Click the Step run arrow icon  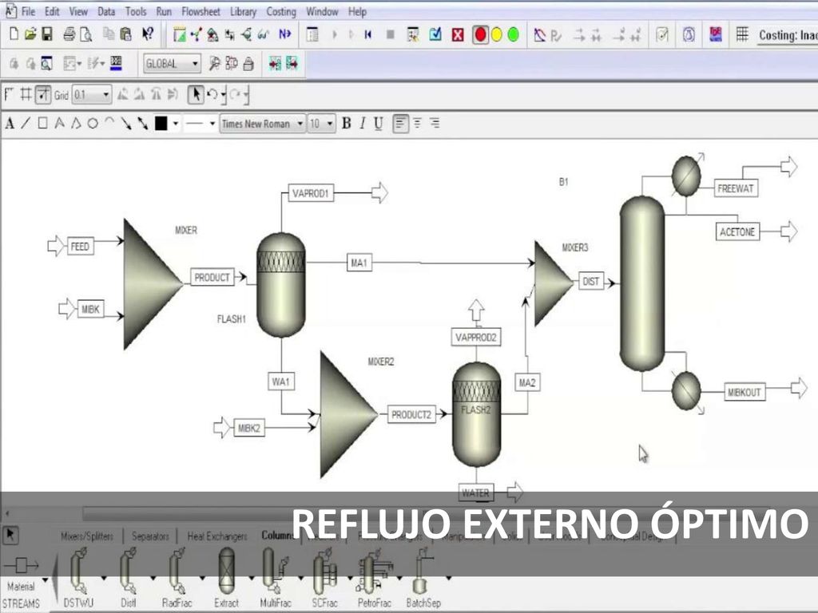[x=351, y=35]
